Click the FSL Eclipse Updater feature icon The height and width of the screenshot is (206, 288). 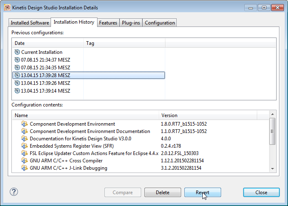click(24, 153)
